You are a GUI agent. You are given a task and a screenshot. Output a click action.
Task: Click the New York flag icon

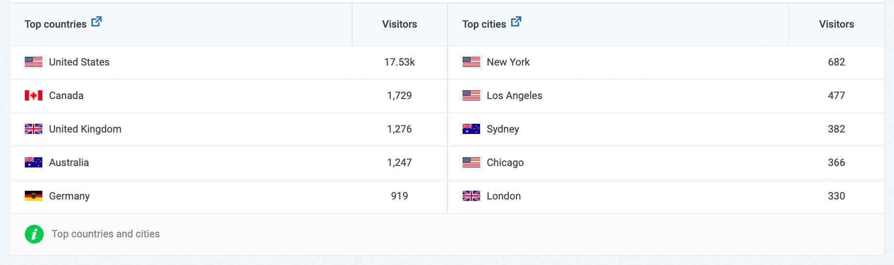[471, 62]
